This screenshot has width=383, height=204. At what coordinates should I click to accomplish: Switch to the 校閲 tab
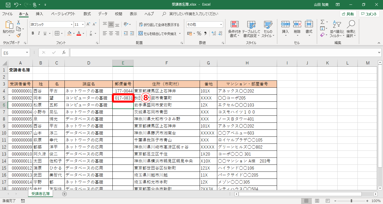[119, 14]
